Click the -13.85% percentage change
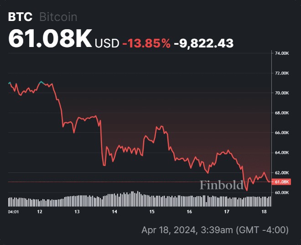This screenshot has height=245, width=301. tap(146, 43)
